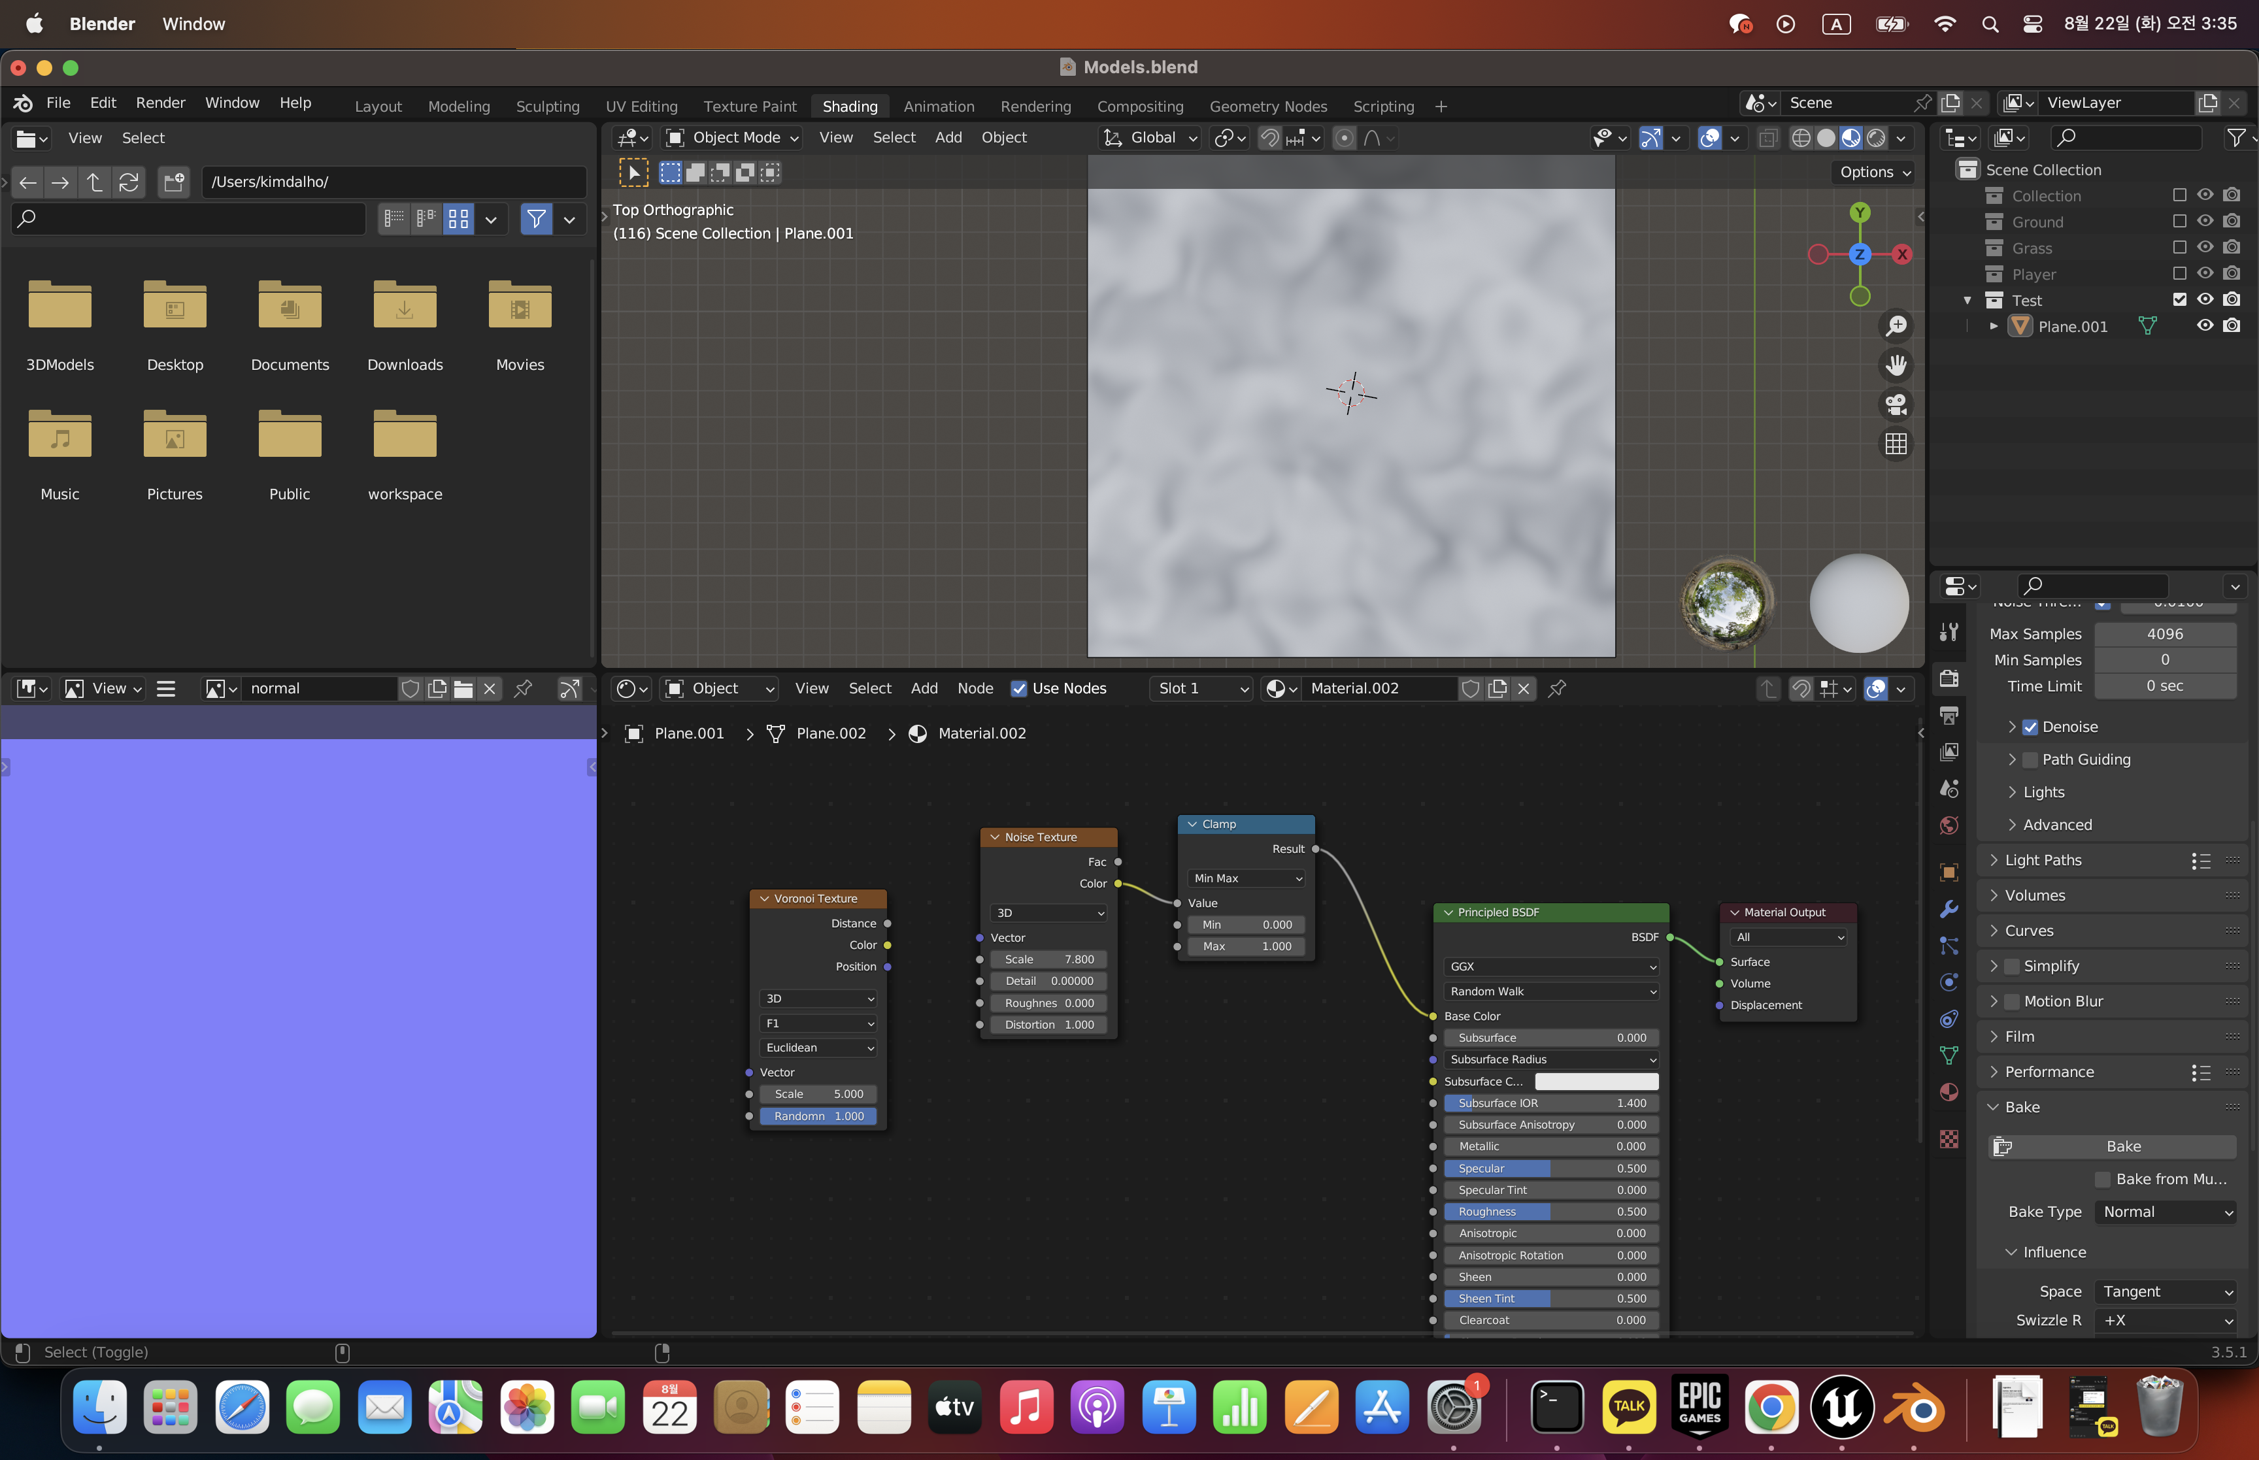Image resolution: width=2259 pixels, height=1460 pixels.
Task: Hide Plane.001 in the outliner
Action: (2205, 325)
